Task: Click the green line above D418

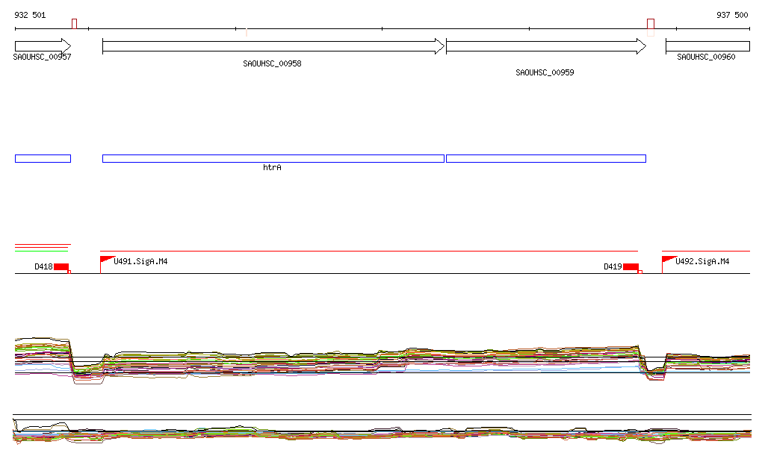Action: 42,250
